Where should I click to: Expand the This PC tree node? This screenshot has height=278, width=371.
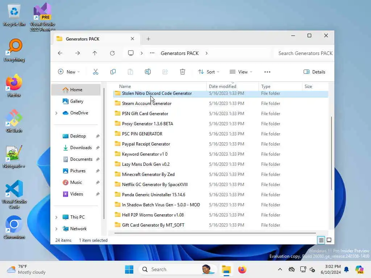click(56, 217)
